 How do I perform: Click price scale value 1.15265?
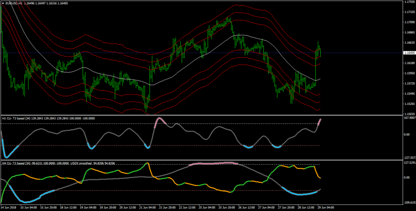(409, 103)
